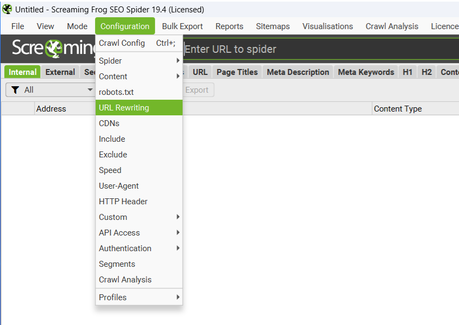
Task: Open the Visualisations menu
Action: [328, 26]
